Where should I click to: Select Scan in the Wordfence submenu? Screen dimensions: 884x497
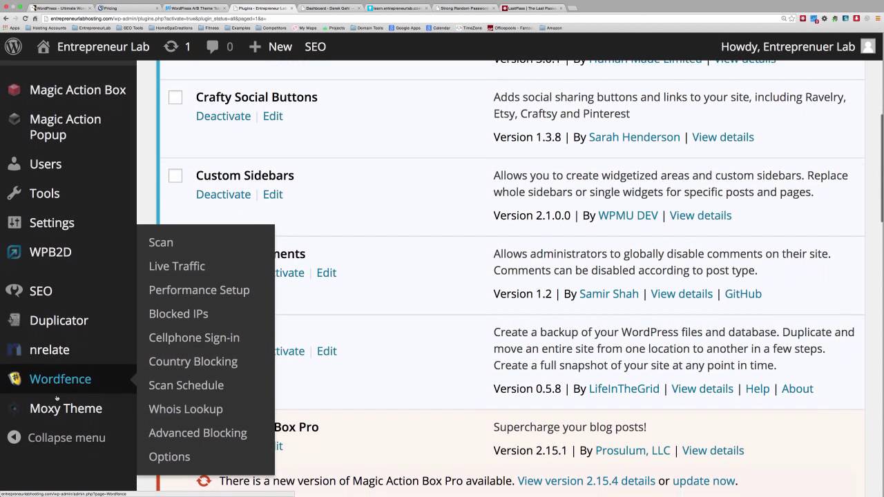coord(161,242)
